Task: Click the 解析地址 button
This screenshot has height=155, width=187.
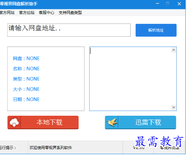Action: tap(156, 30)
